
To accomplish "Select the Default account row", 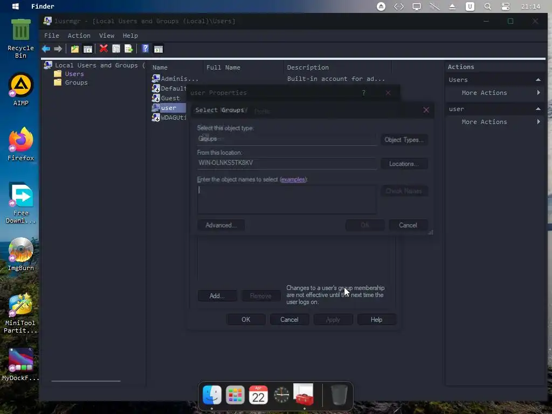I will 169,88.
